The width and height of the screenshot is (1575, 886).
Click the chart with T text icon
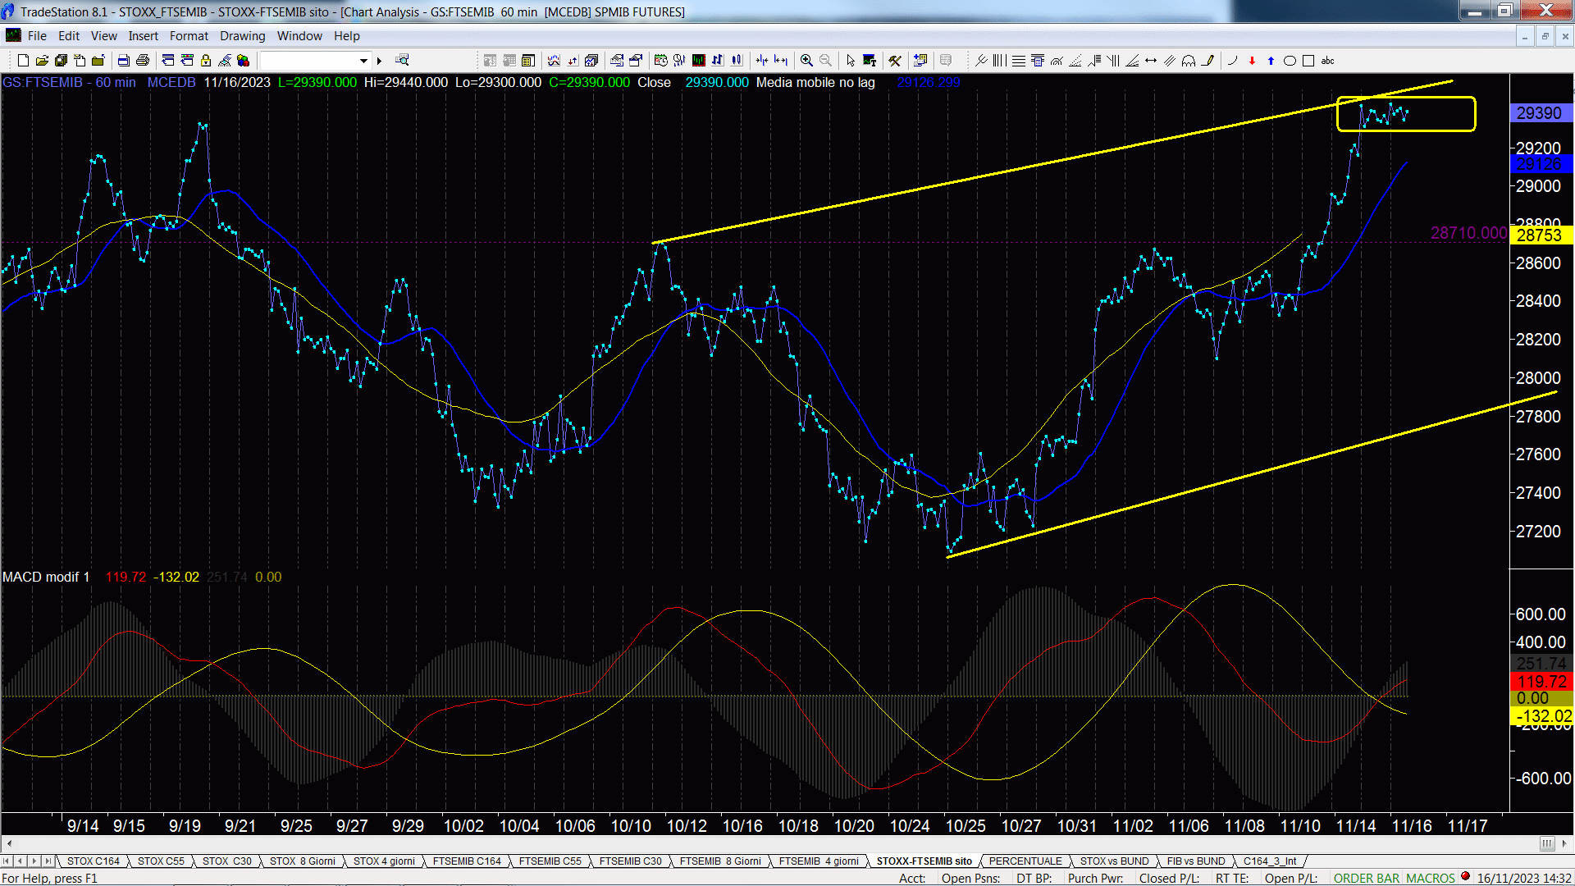(870, 61)
